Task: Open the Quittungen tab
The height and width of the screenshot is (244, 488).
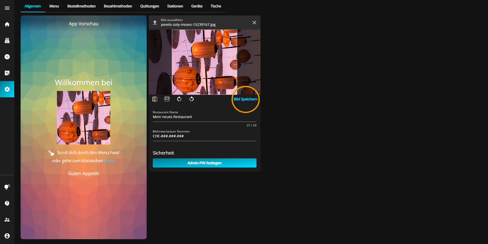Action: [150, 6]
